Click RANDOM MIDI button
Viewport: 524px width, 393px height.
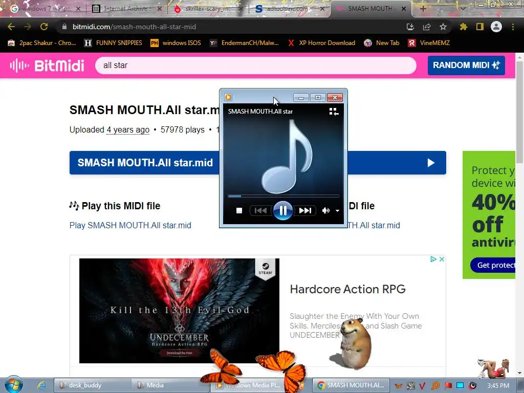(466, 65)
